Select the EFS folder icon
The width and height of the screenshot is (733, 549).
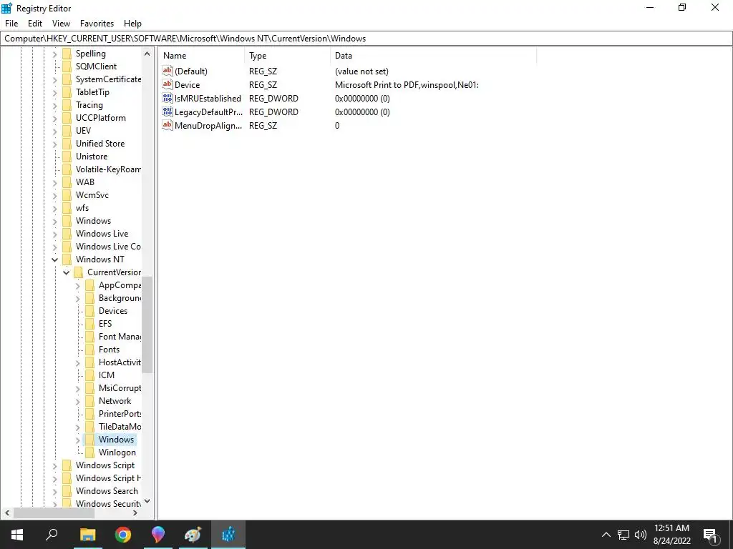[89, 324]
